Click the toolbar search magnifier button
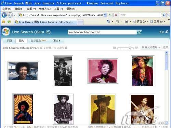 coord(164,15)
